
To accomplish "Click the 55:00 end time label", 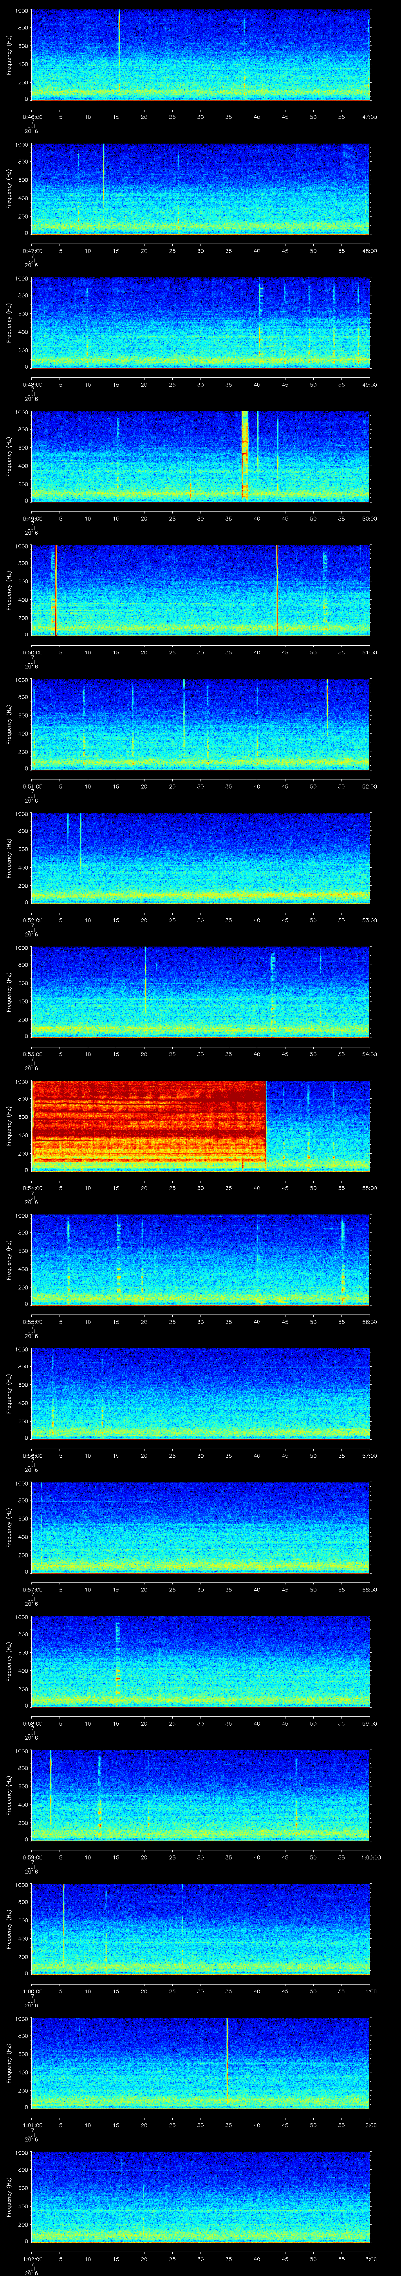I will (x=369, y=1187).
